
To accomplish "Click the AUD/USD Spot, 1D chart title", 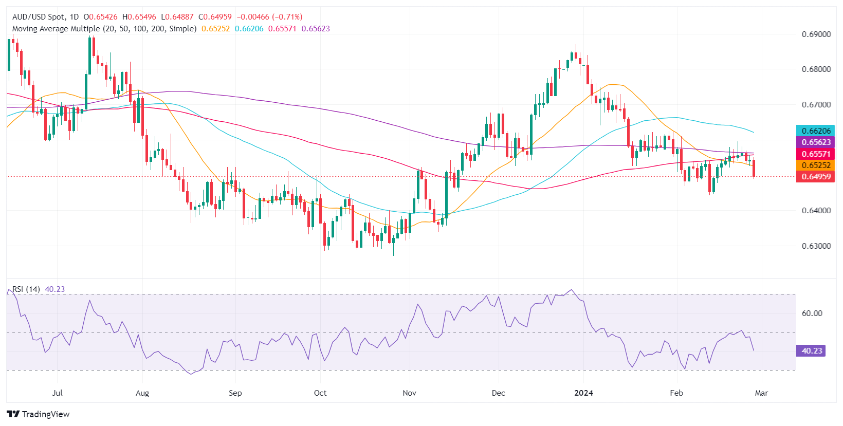I will (x=45, y=17).
